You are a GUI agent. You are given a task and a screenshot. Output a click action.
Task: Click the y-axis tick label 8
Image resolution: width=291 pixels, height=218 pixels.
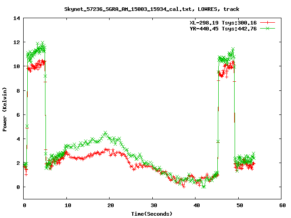(18, 91)
